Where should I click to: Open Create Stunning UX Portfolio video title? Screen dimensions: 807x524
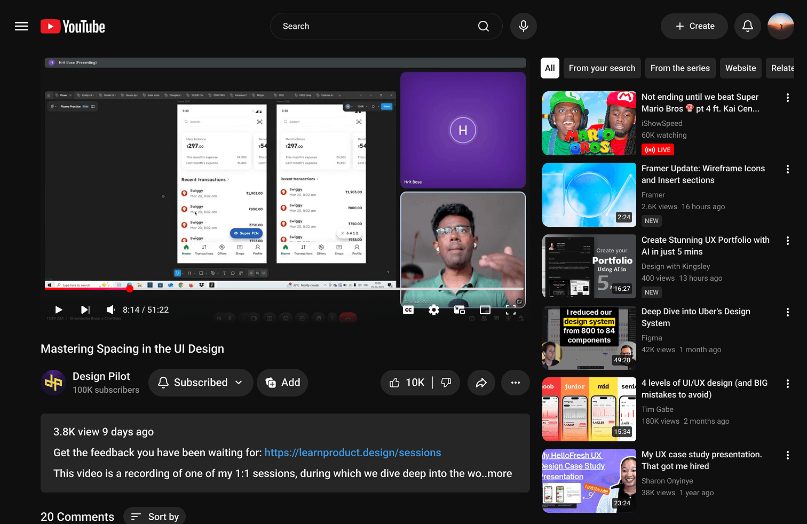click(706, 246)
